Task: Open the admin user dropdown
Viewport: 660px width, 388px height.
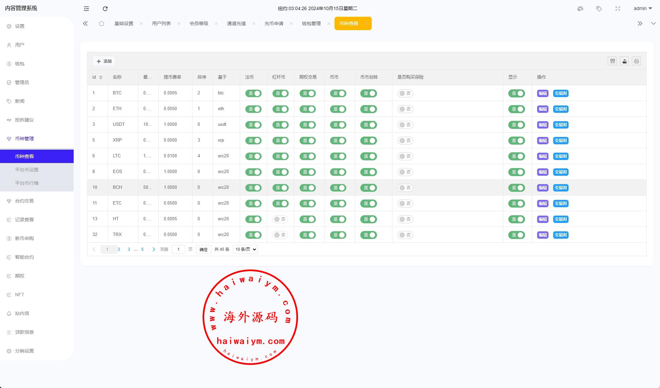Action: tap(643, 9)
